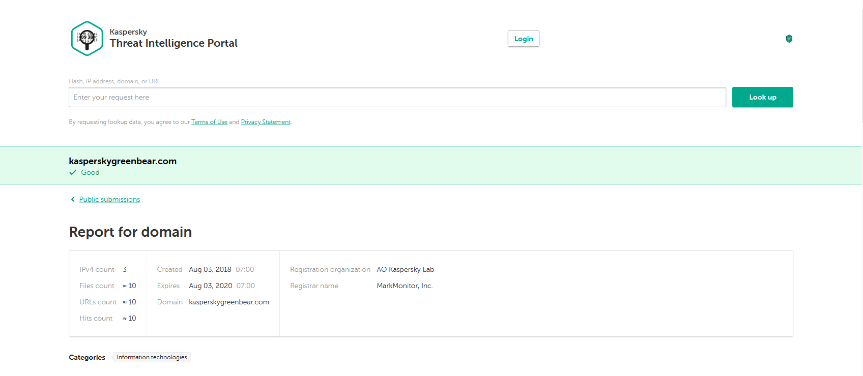Click the Domain value kasperskygreenbear.com in the report
The height and width of the screenshot is (376, 863).
(x=229, y=302)
